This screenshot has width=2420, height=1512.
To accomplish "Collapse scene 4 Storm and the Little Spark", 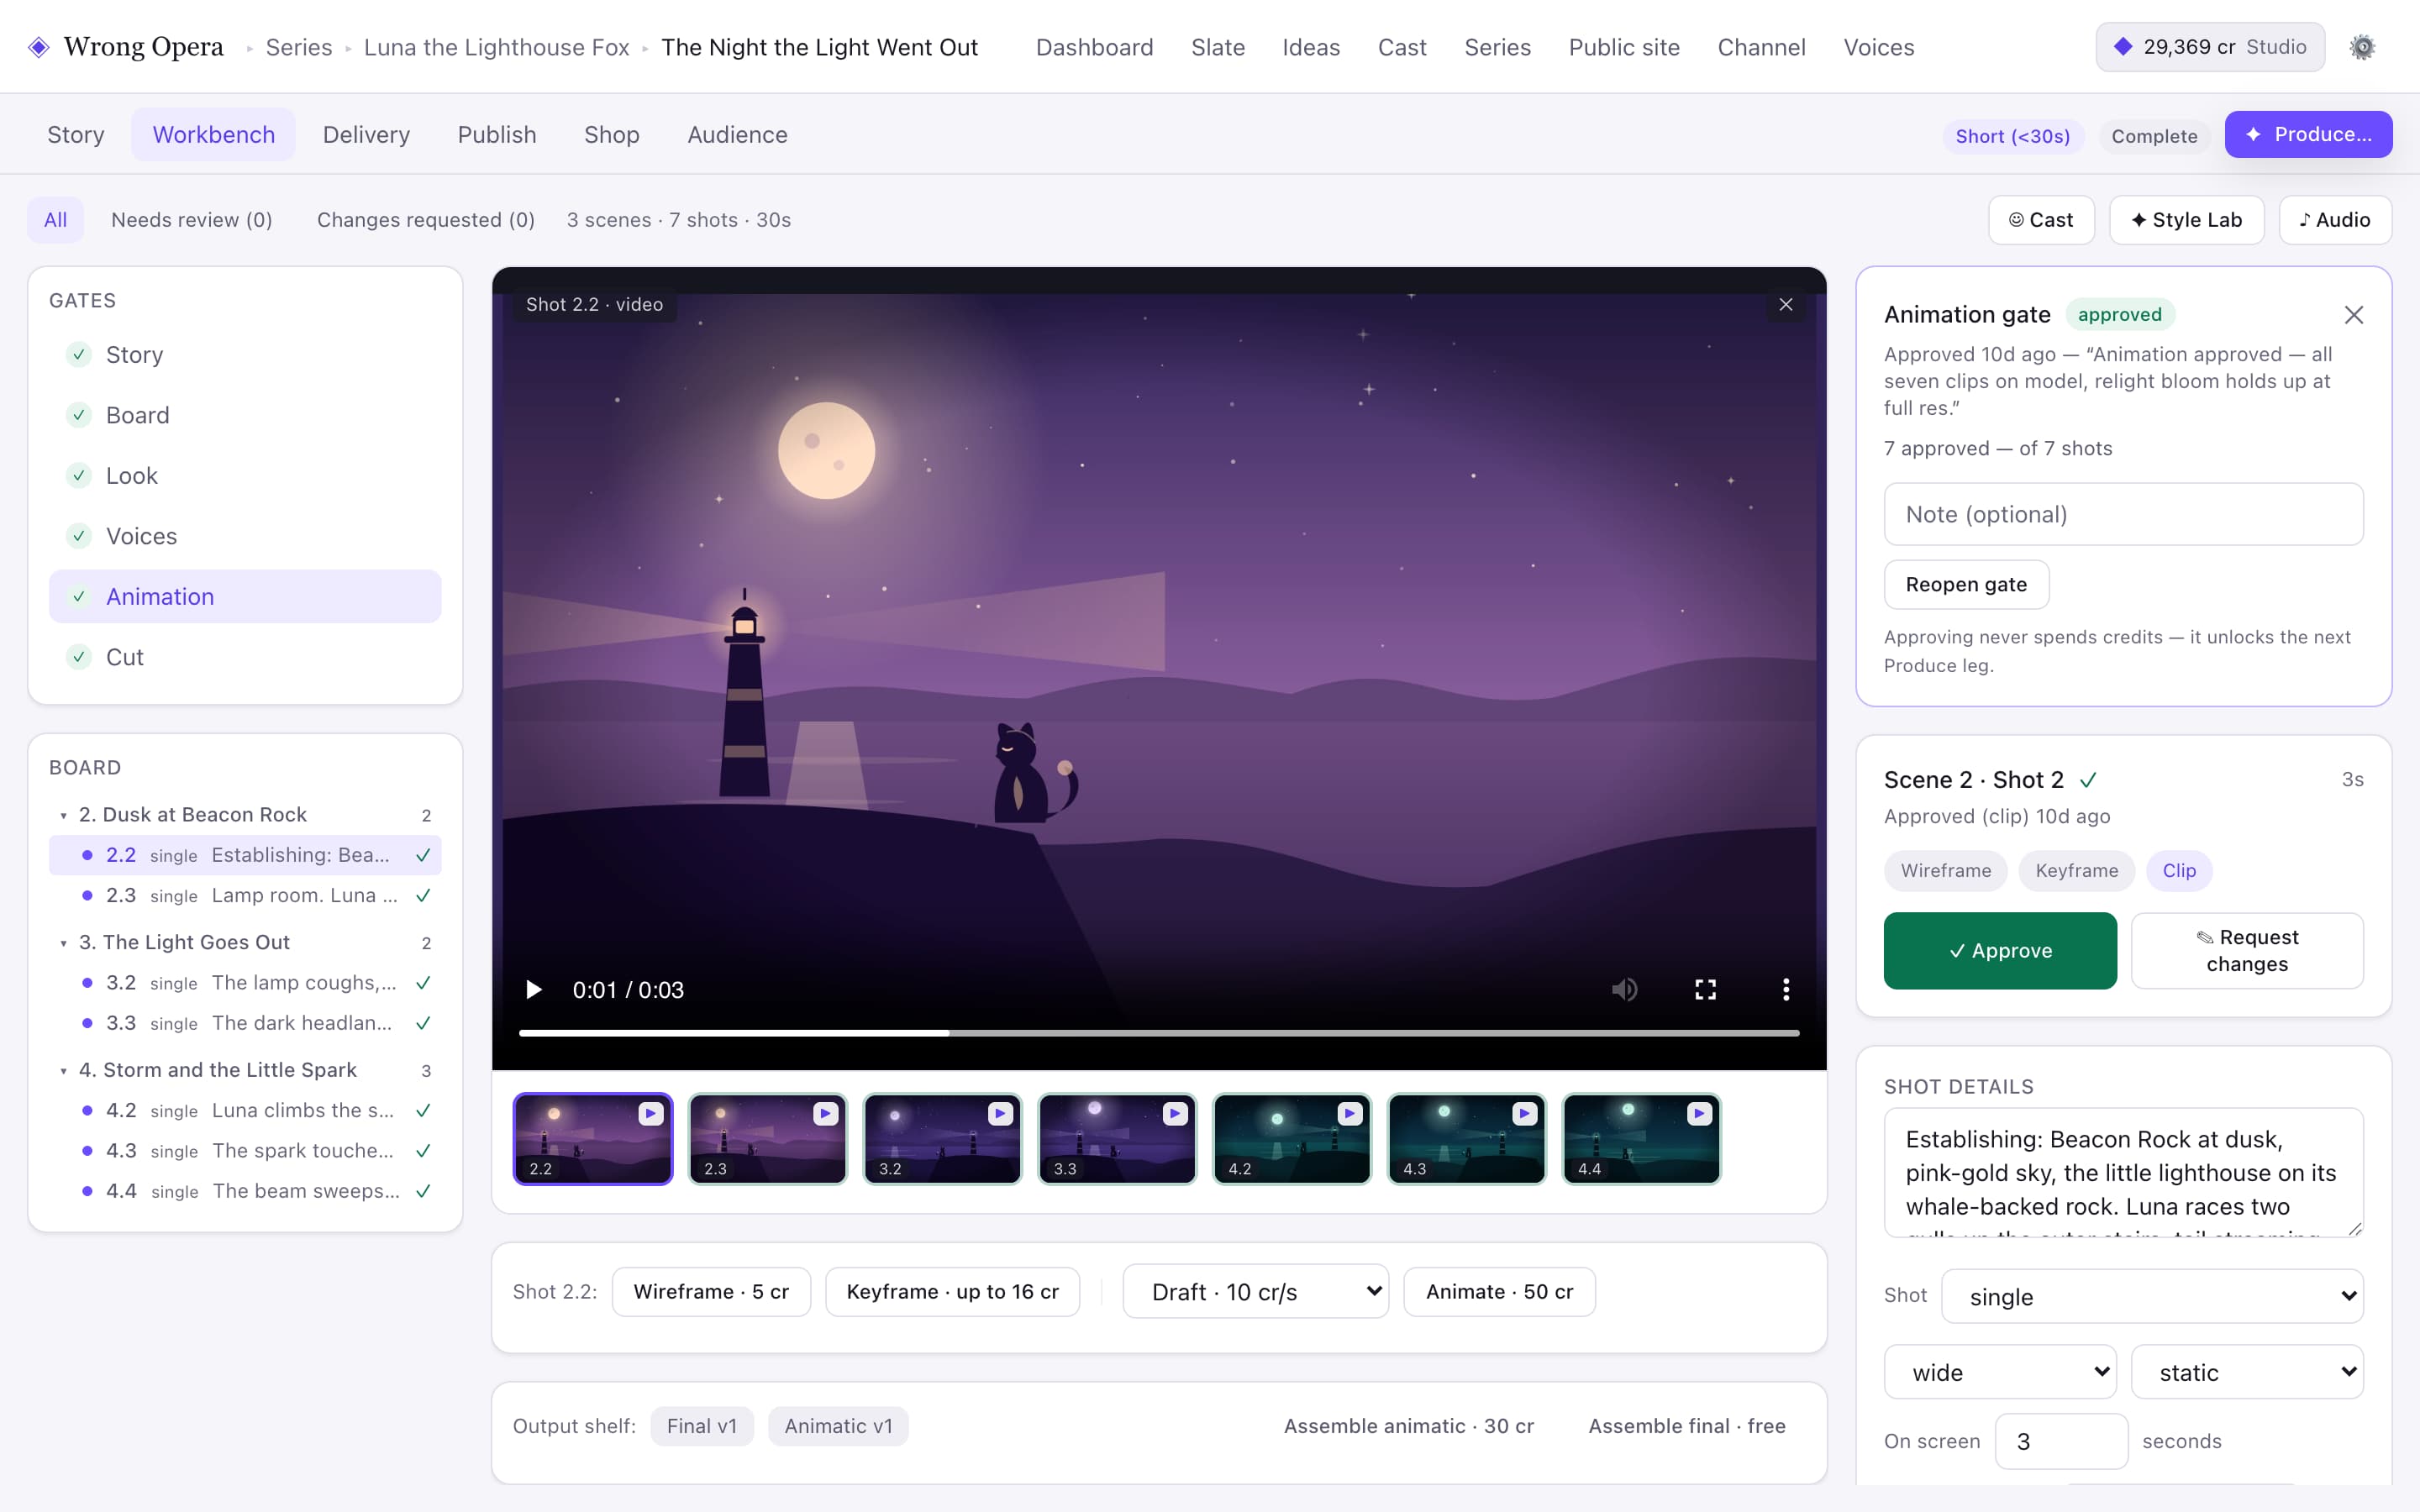I will click(x=64, y=1071).
